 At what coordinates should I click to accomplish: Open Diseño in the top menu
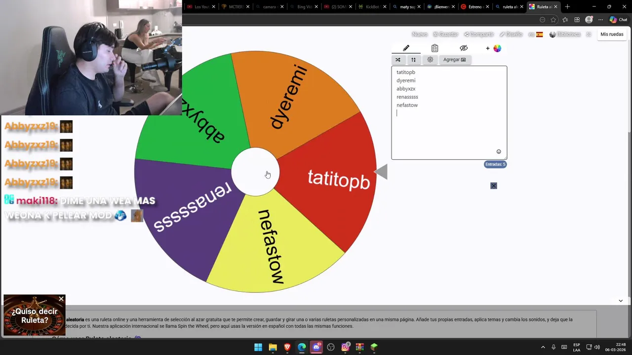(x=511, y=35)
